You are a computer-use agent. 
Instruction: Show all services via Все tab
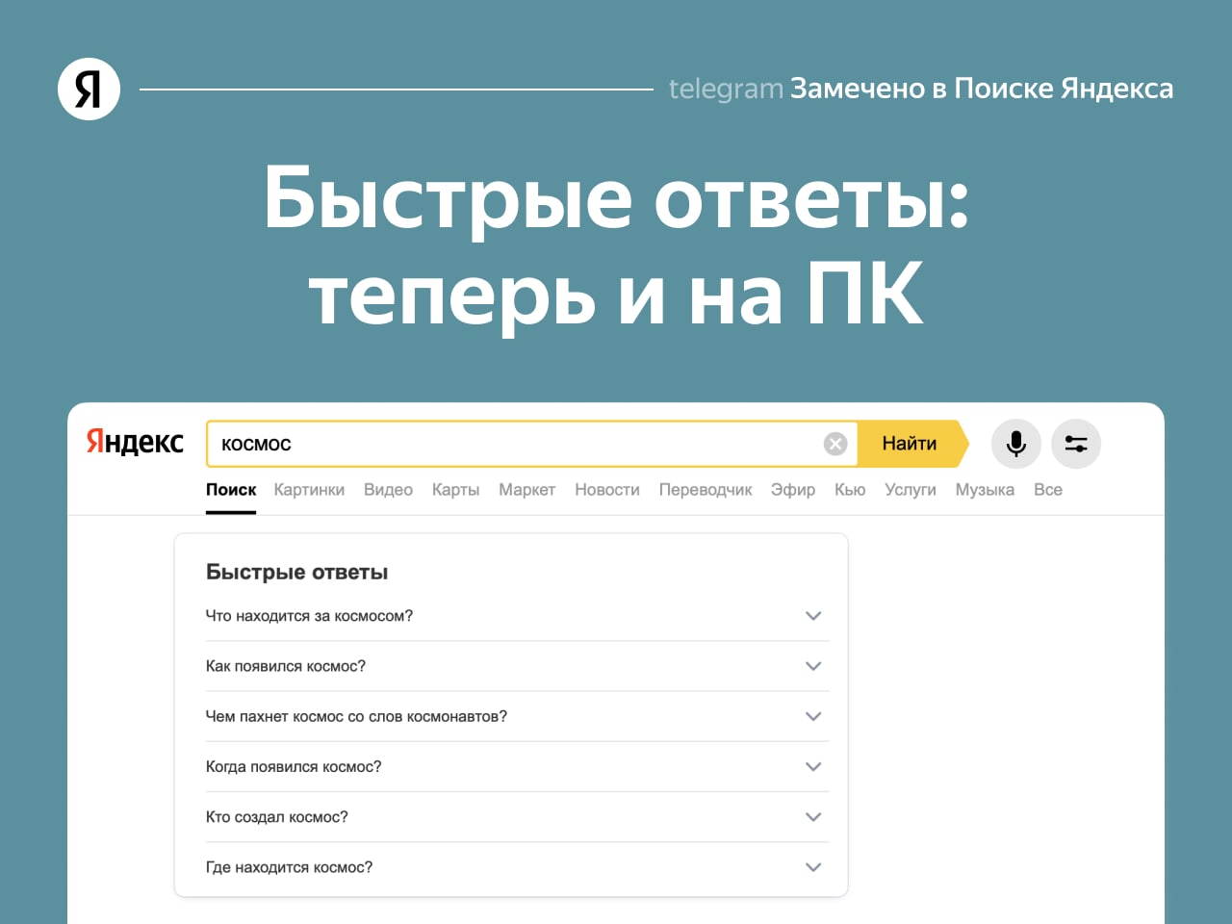pyautogui.click(x=1048, y=490)
